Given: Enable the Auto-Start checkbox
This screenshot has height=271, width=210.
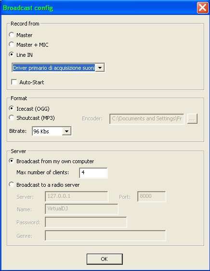Looking at the screenshot, I should 14,82.
